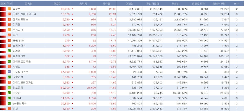Viewport: 244px width, 111px height.
Task: Sort by the 현재가 column header
Action: [57, 4]
